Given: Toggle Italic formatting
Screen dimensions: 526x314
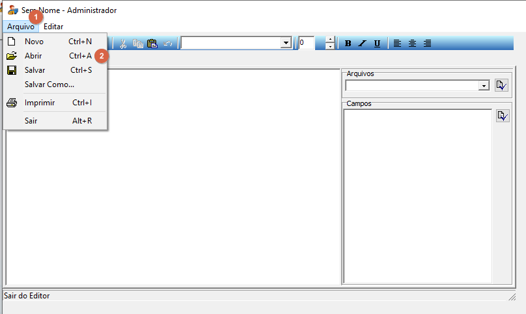Looking at the screenshot, I should (x=363, y=43).
